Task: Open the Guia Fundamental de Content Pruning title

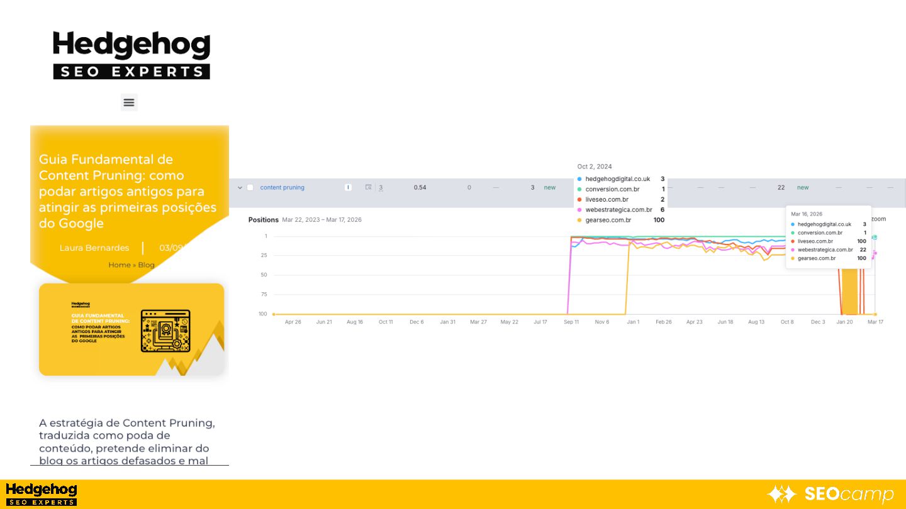Action: pos(128,192)
